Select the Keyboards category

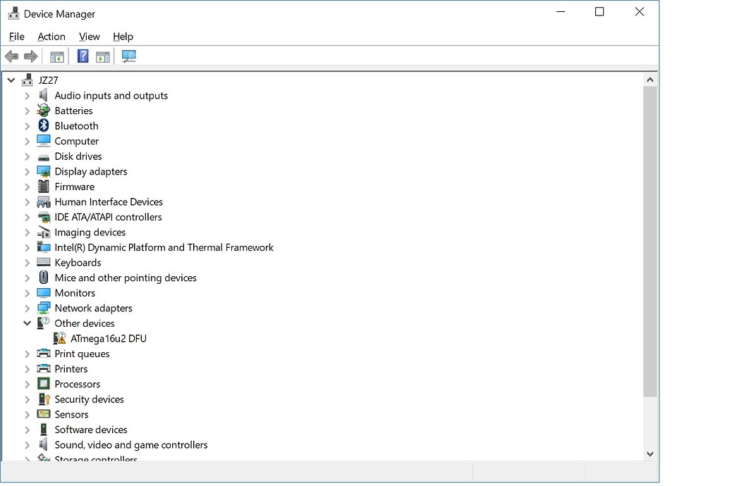pos(78,262)
